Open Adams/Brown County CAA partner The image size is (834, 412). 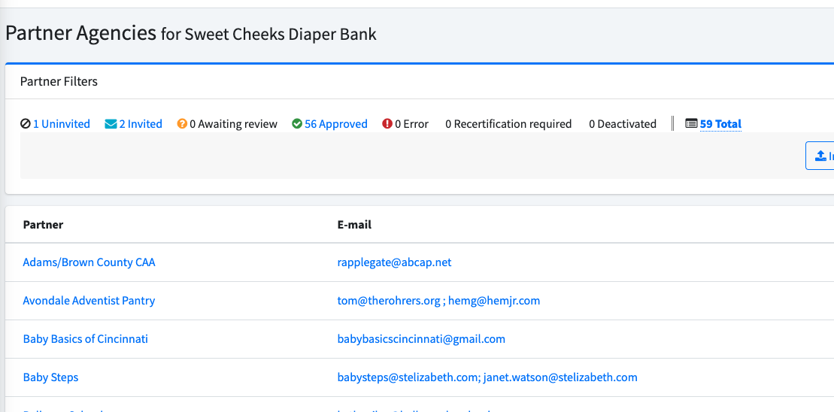[x=89, y=262]
